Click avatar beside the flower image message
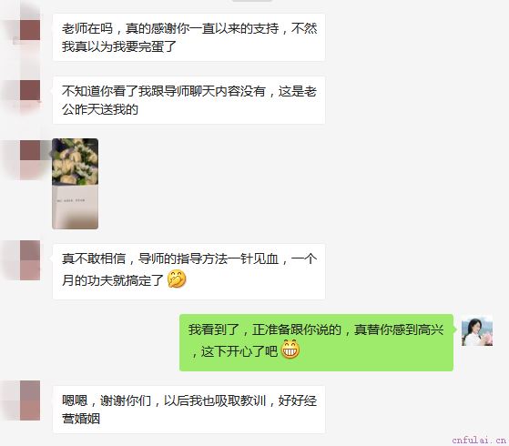Image resolution: width=509 pixels, height=446 pixels. click(x=30, y=150)
